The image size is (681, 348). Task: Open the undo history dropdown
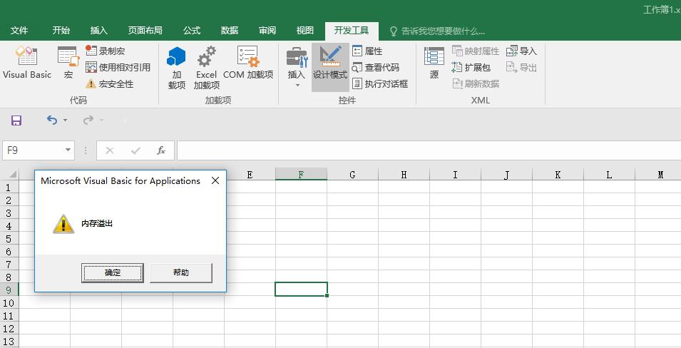pyautogui.click(x=65, y=120)
